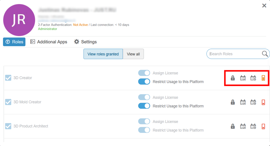
Task: Uncheck the 3D Mold Creator role checkbox
Action: point(8,102)
